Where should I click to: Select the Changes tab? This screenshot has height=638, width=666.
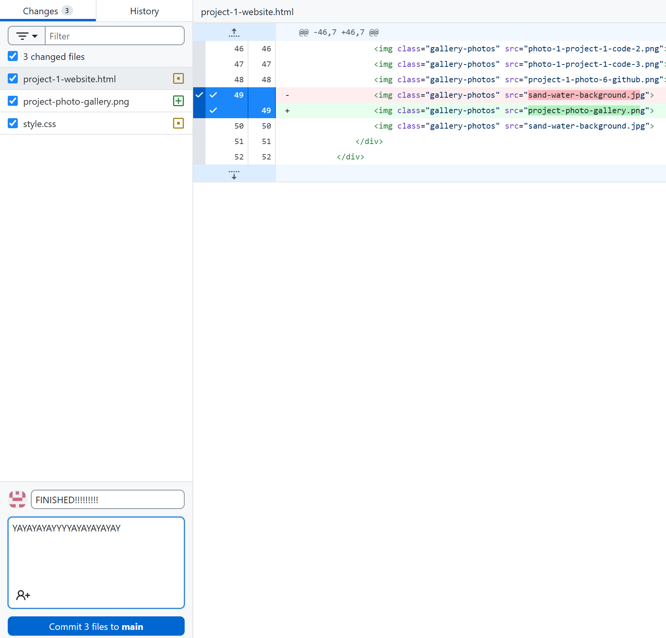[48, 11]
